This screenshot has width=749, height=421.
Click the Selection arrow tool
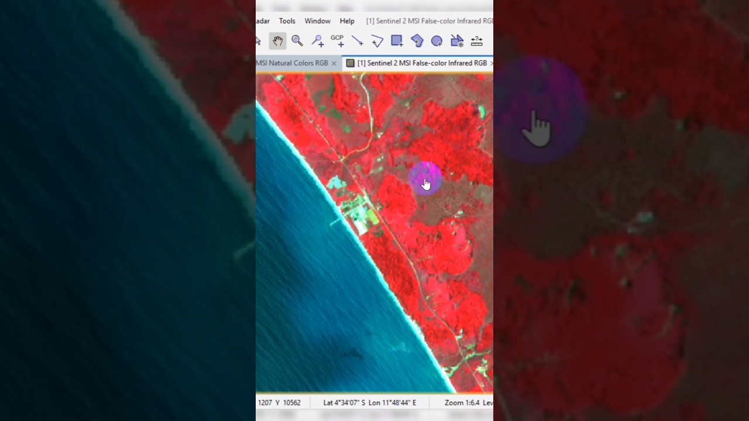259,41
